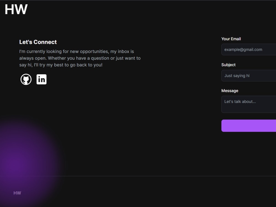Click the purple submit button
Viewport: 276px width, 207px height.
pos(249,126)
